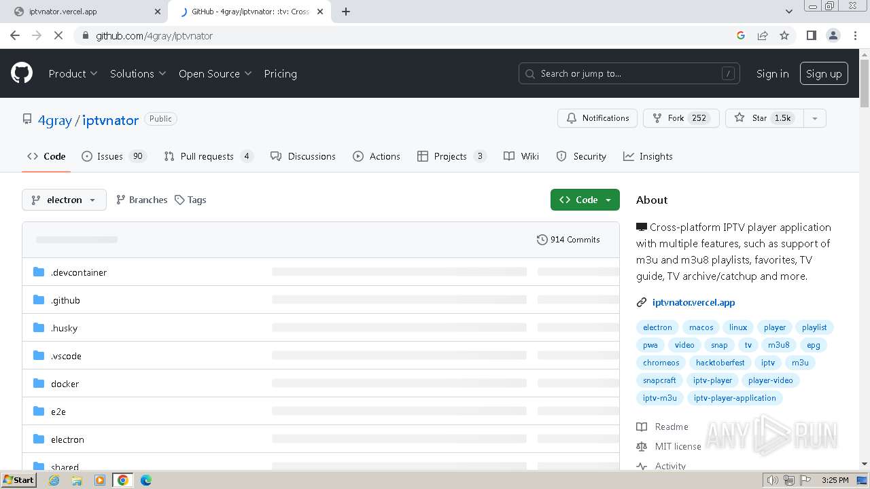
Task: Select the macos topic tag
Action: tap(701, 327)
